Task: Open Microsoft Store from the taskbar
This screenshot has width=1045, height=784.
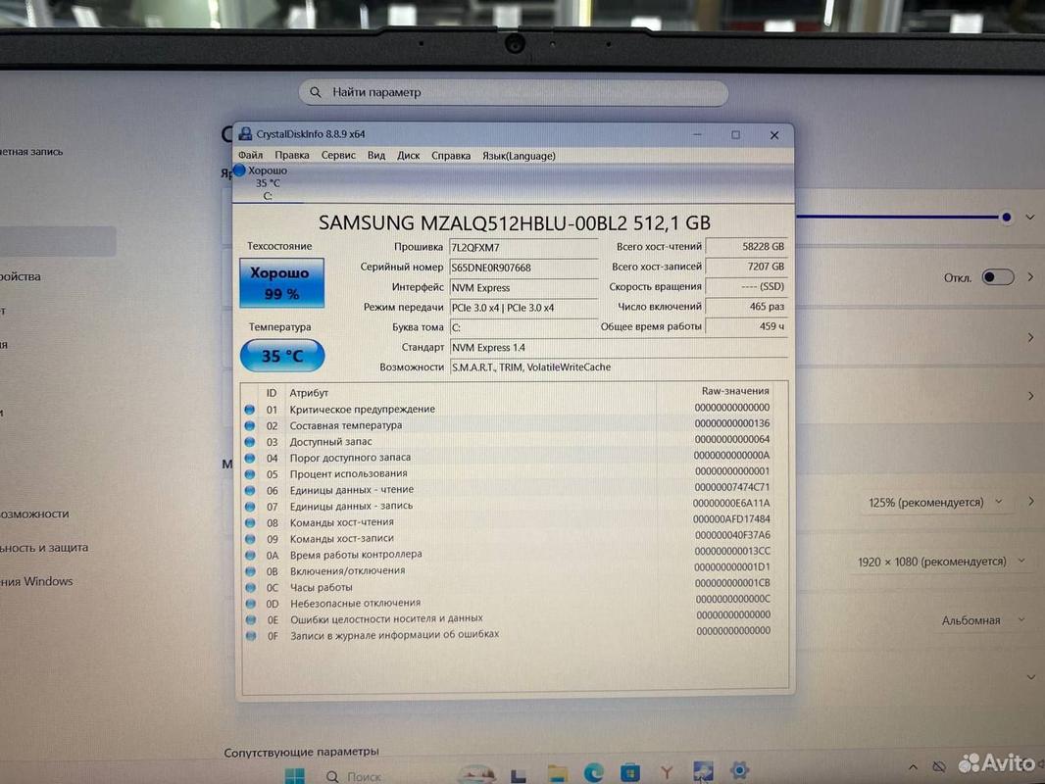Action: click(630, 772)
